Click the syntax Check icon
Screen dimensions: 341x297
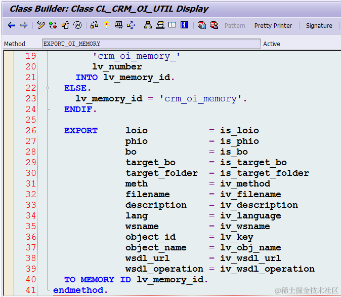point(95,25)
